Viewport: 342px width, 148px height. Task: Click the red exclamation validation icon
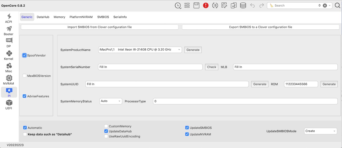205,5
